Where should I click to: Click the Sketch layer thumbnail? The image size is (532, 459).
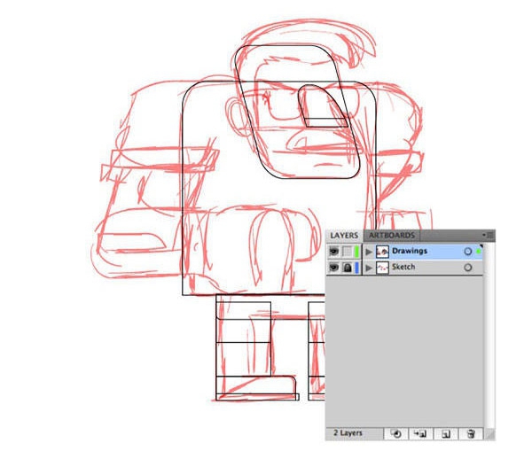click(x=381, y=268)
